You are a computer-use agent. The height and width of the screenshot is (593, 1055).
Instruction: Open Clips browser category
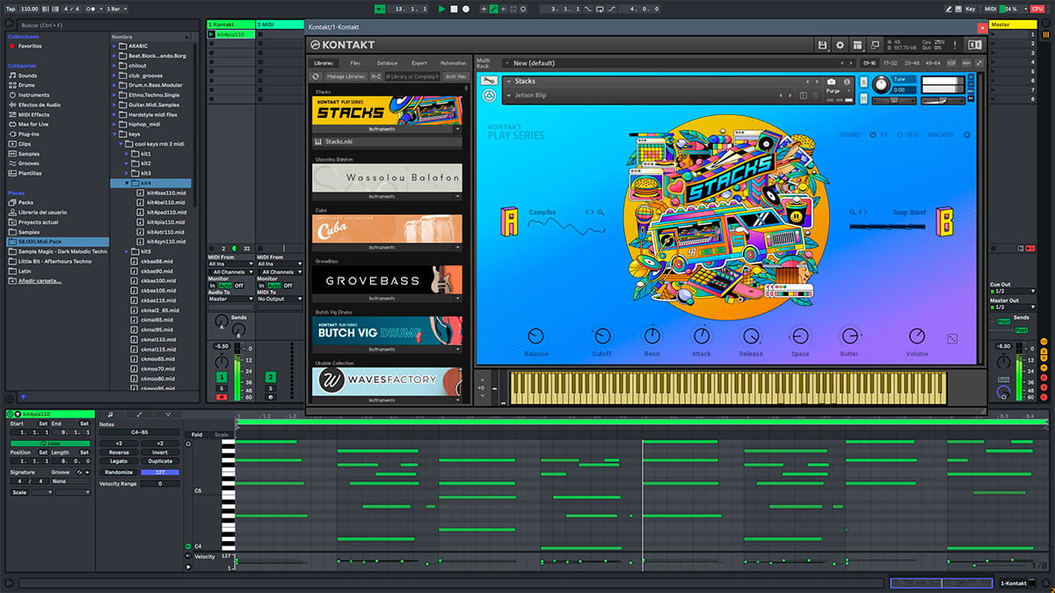point(25,143)
